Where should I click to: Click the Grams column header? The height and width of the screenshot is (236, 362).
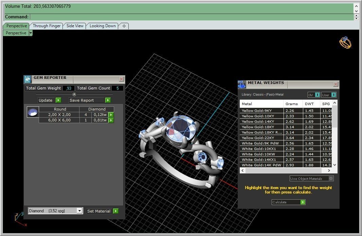(x=293, y=104)
